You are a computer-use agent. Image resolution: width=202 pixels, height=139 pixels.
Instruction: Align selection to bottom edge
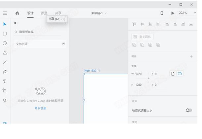pyautogui.click(x=150, y=24)
